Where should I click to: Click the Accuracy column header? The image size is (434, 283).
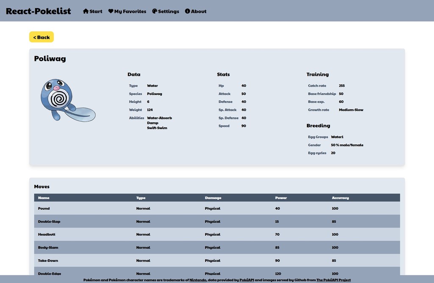[x=340, y=198]
